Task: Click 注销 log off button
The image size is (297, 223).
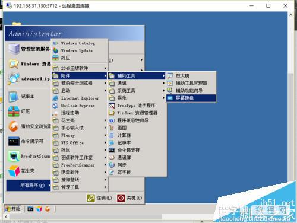Action: tap(99, 198)
